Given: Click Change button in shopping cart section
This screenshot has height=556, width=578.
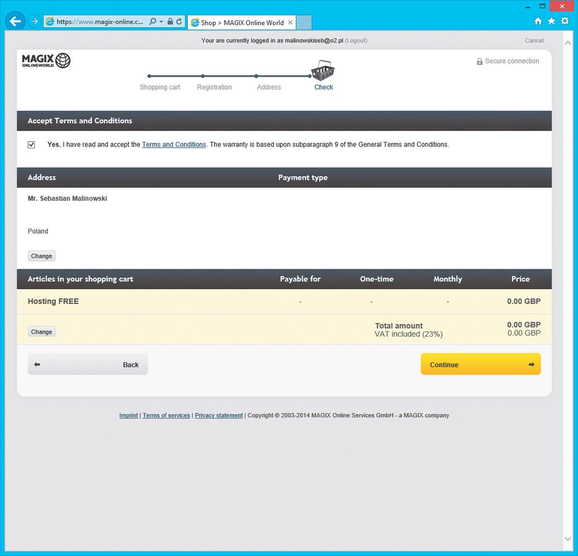Looking at the screenshot, I should coord(41,332).
